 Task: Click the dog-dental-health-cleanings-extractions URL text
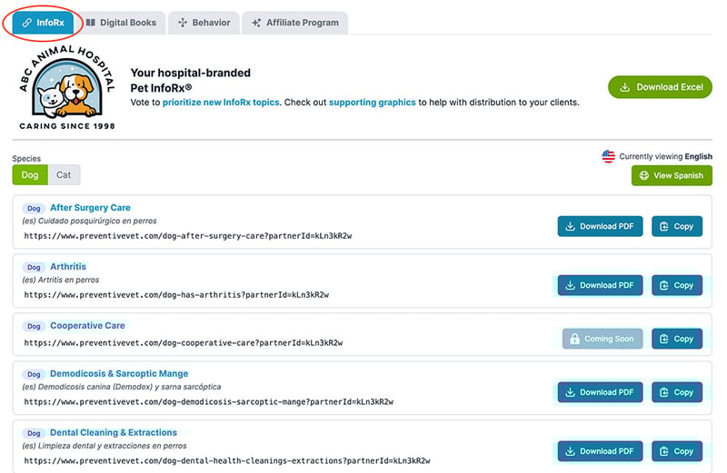point(227,460)
